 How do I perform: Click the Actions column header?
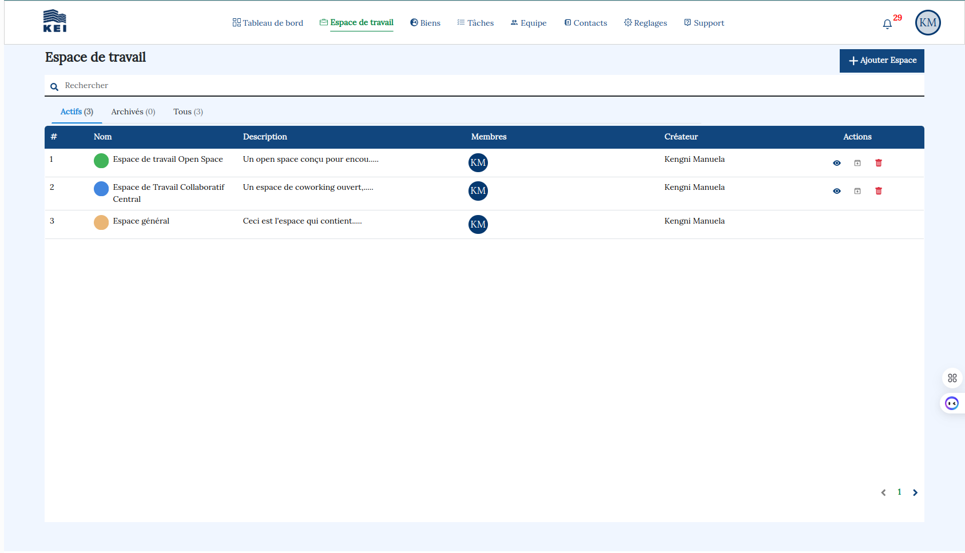point(857,137)
